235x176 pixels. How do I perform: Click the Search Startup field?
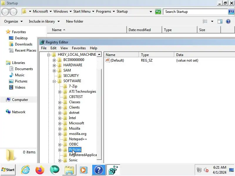click(195, 12)
